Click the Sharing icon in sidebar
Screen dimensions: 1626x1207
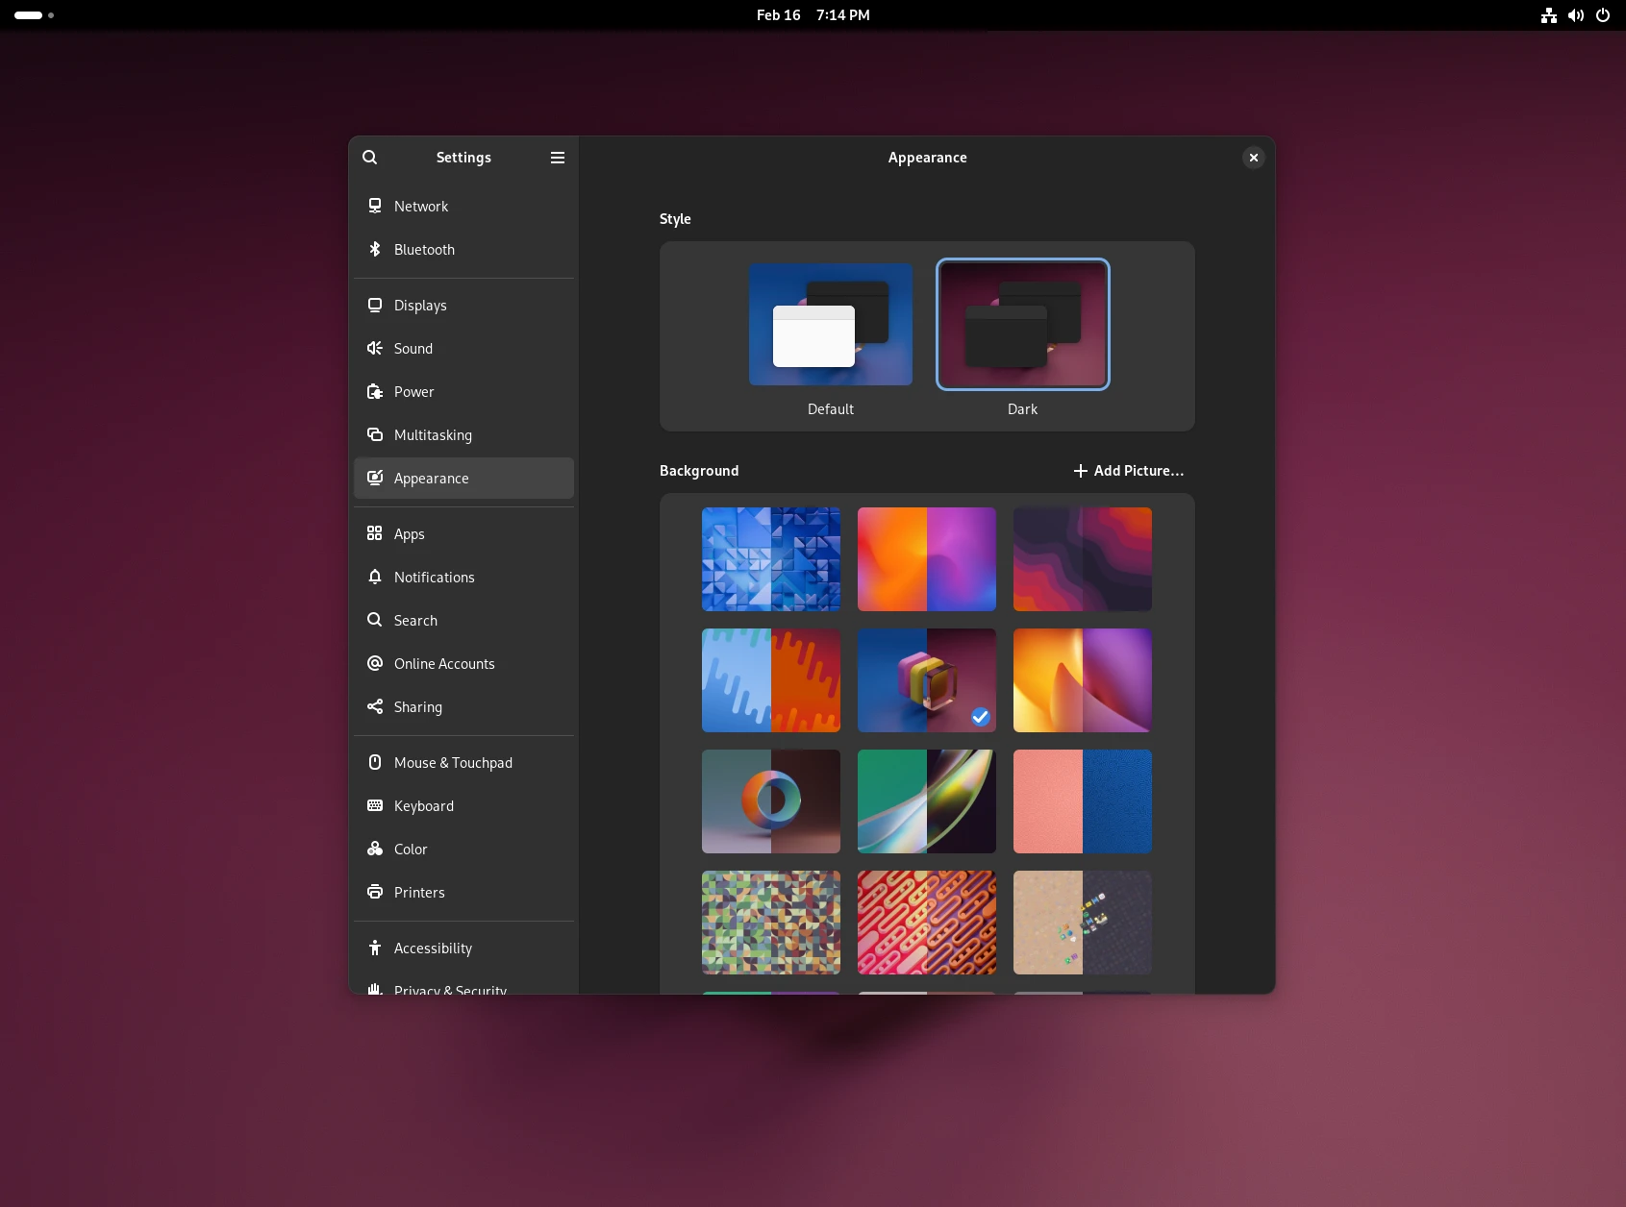[x=375, y=707]
